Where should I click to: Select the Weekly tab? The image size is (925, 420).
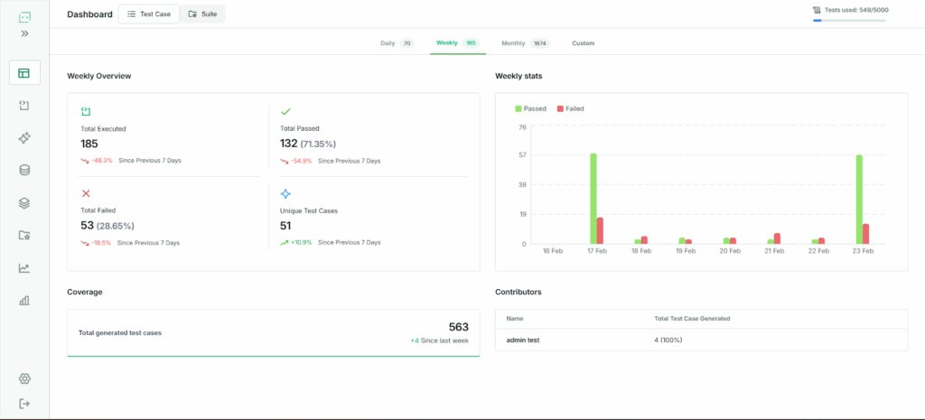pos(458,43)
